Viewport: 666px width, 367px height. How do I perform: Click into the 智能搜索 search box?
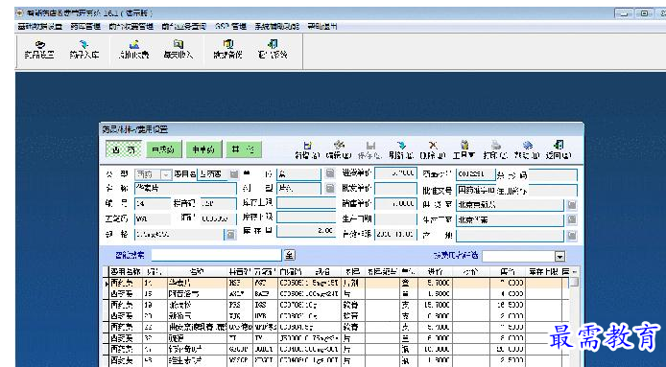[217, 256]
